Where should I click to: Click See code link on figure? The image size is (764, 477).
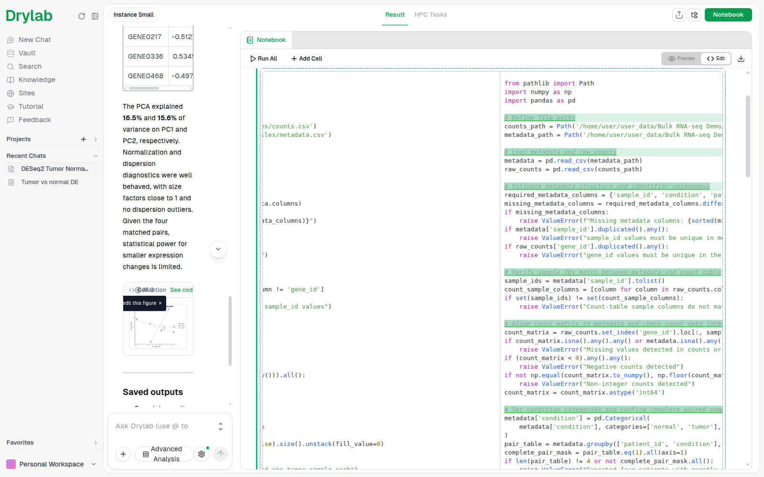[181, 290]
